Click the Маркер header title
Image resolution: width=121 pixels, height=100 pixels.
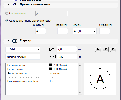[x=26, y=40]
